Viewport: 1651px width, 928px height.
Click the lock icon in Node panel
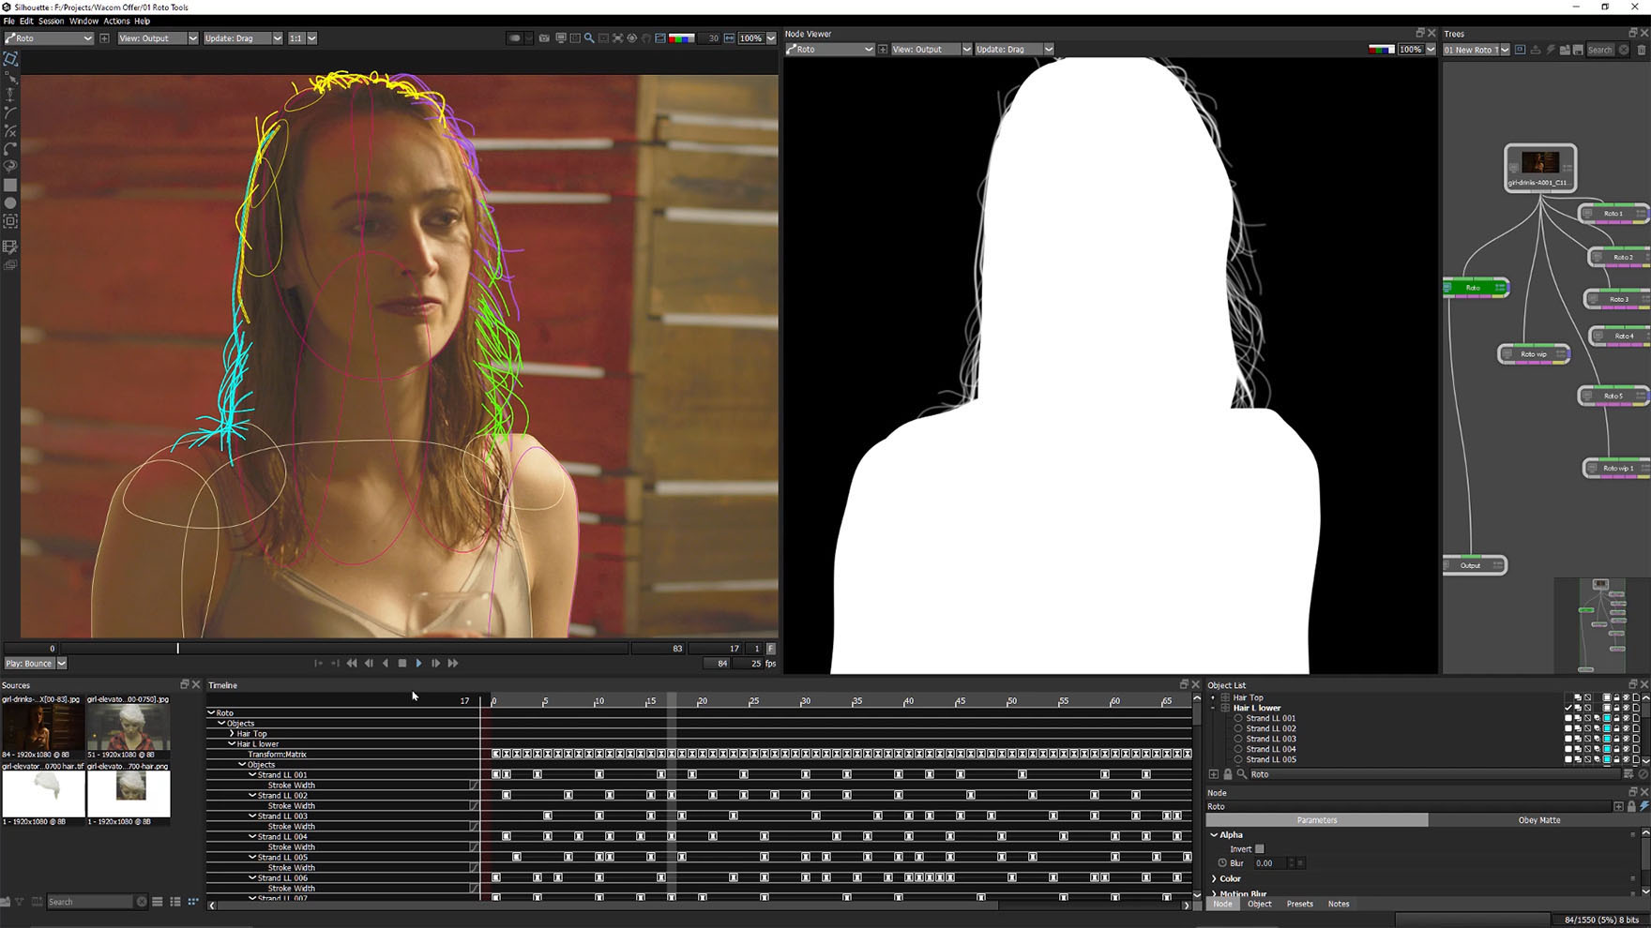[x=1631, y=806]
